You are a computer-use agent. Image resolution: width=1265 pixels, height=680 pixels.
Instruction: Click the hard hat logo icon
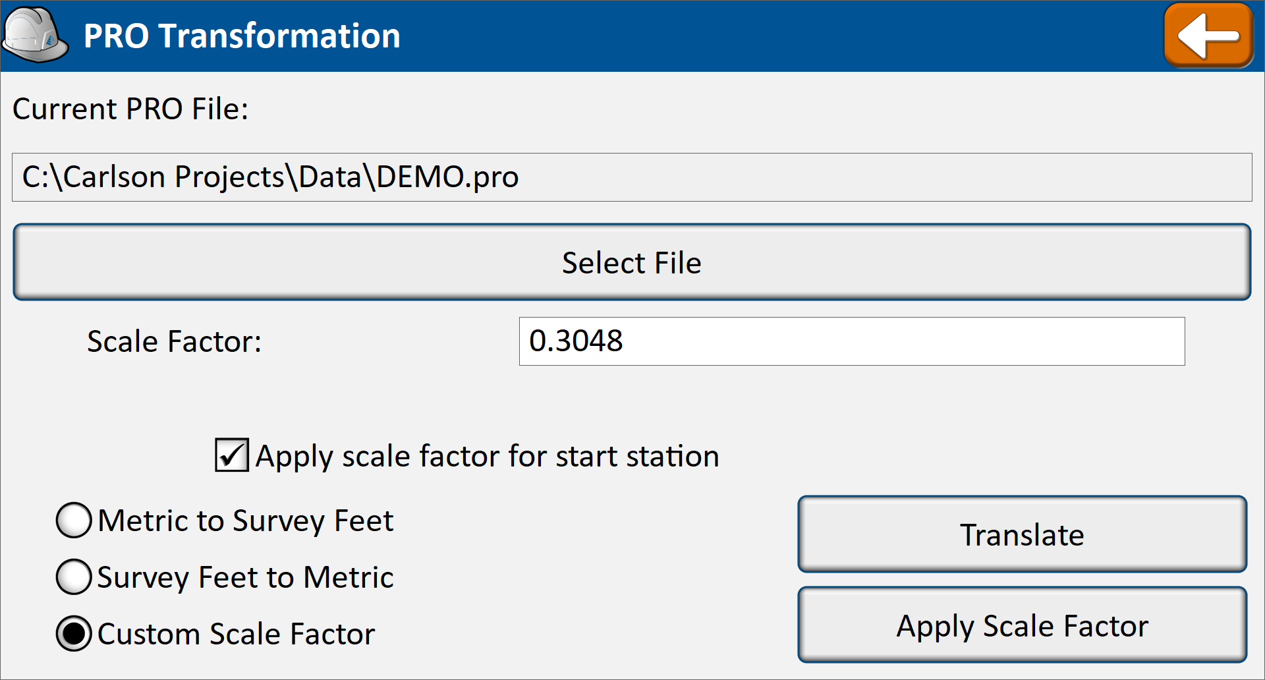[x=35, y=36]
